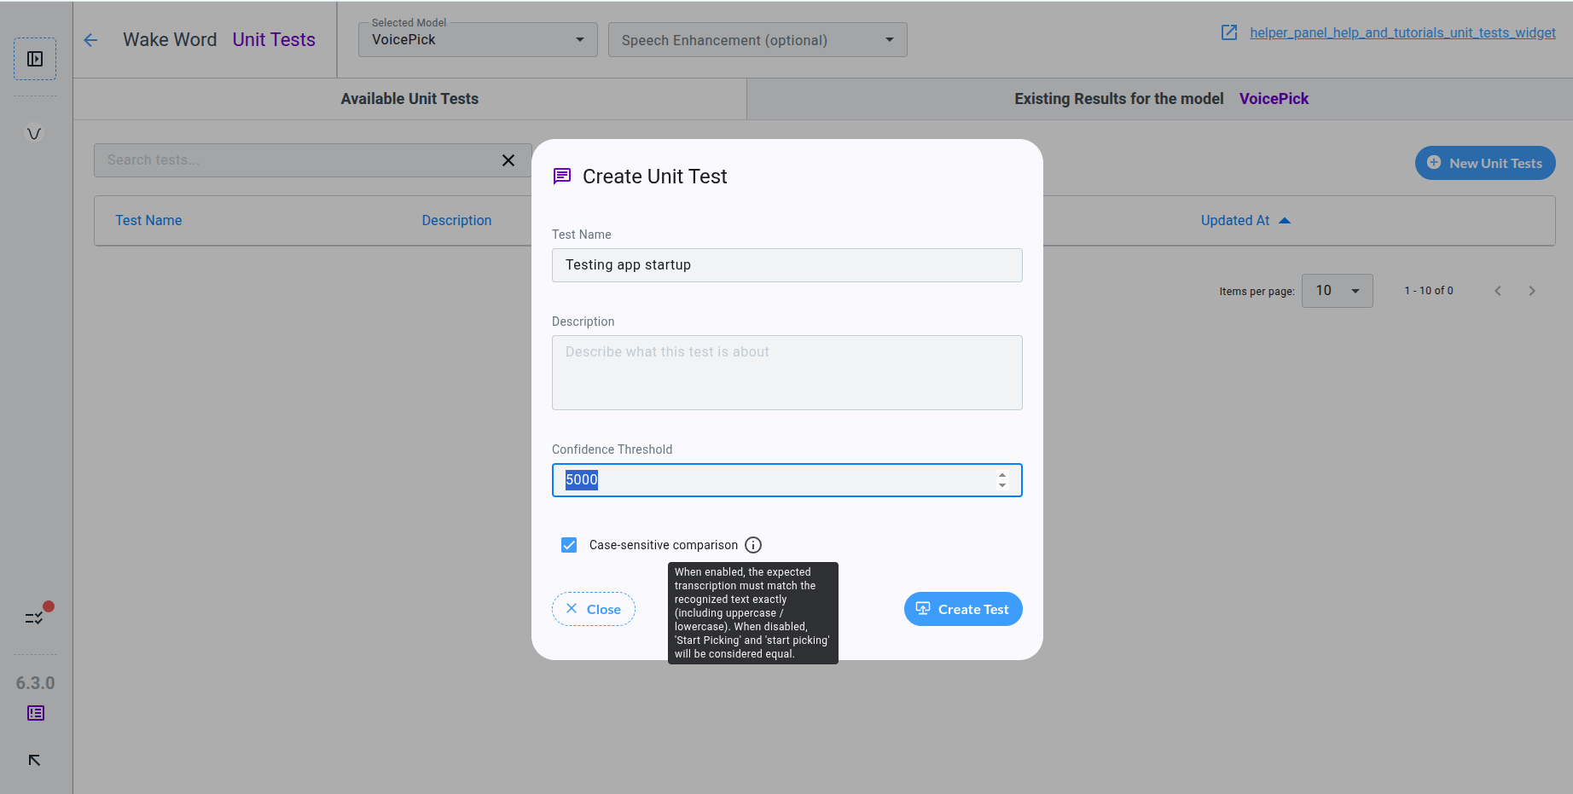Open the helper_panel_help_and_tutorials_unit_tests_widget link
Screen dimensions: 1573x794
1402,32
